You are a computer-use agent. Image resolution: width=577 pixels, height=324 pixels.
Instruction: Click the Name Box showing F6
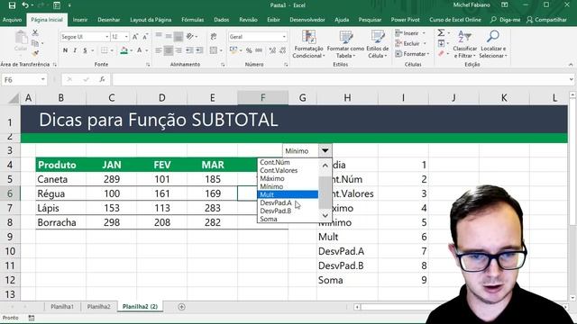tap(24, 80)
